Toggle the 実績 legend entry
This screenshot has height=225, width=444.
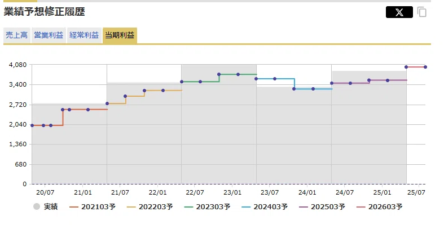tap(45, 206)
